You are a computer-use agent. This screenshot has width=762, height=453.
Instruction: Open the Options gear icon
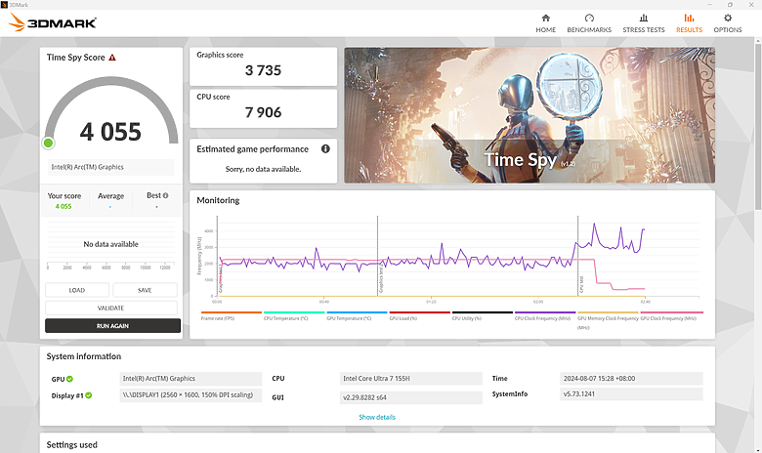point(728,18)
